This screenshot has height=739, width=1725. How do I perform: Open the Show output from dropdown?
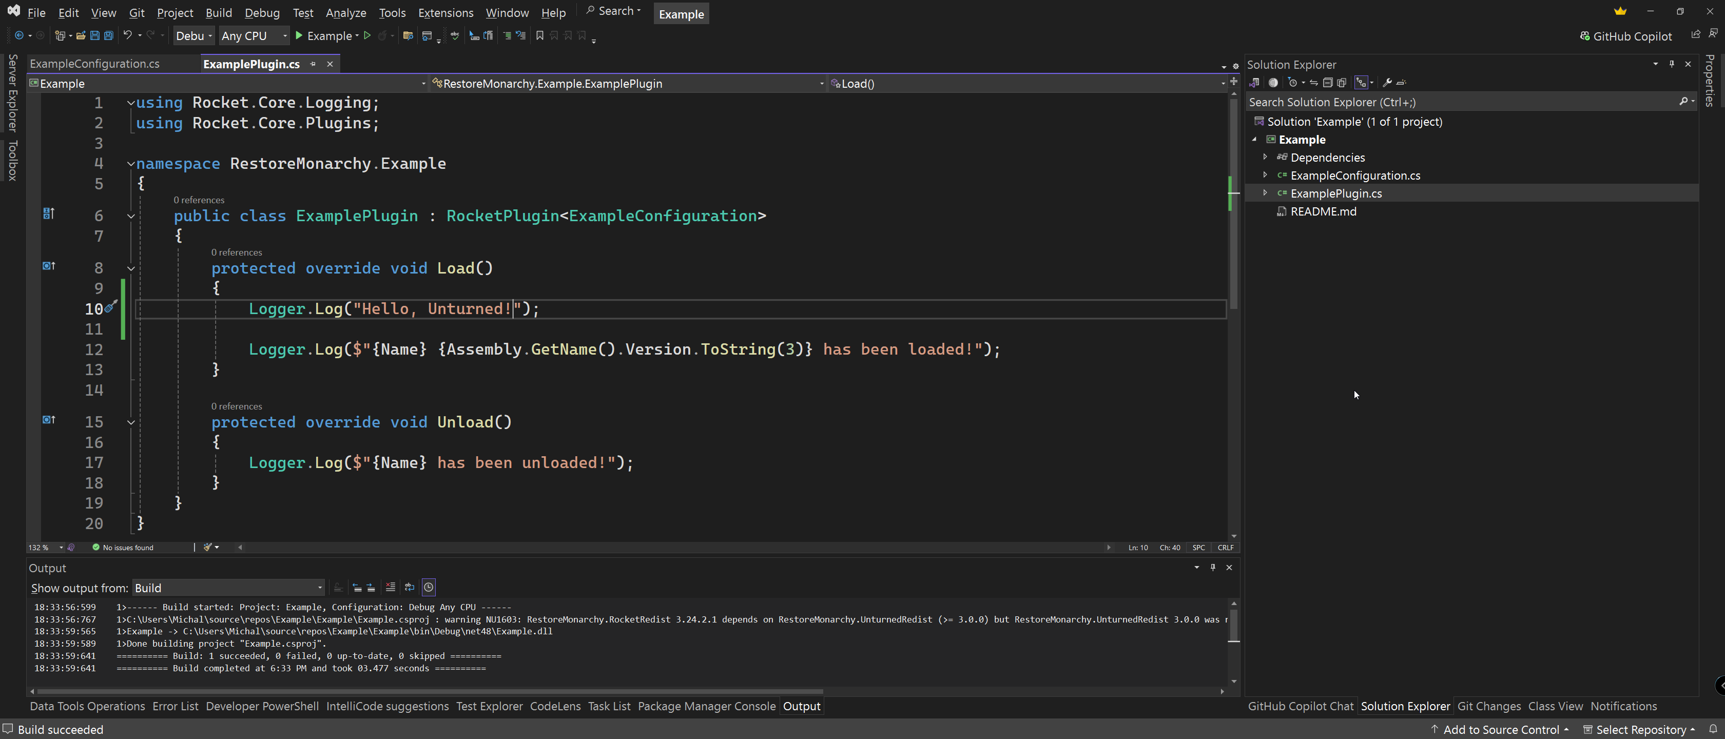pos(228,588)
